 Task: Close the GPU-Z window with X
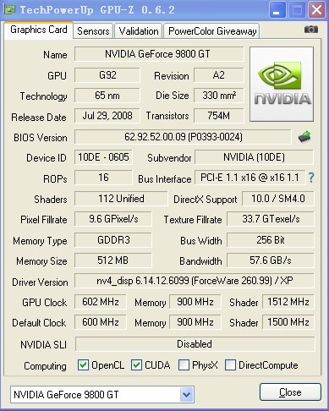[316, 10]
